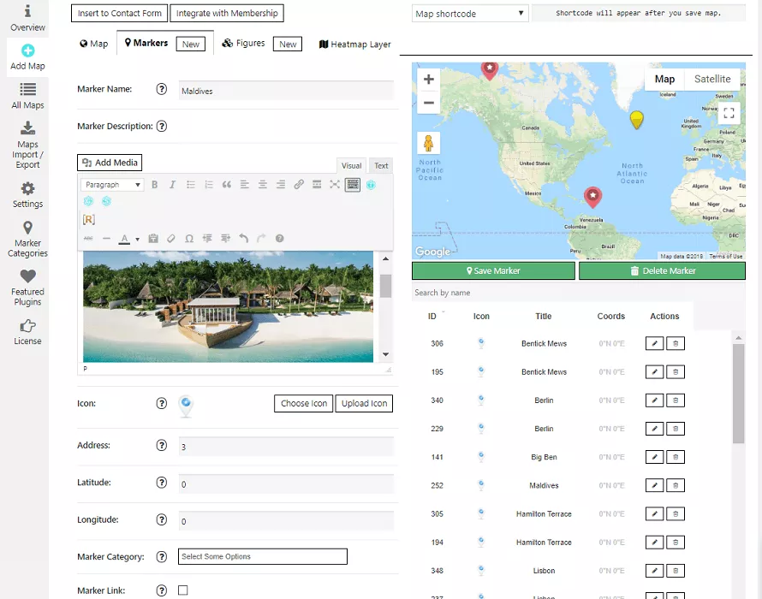The width and height of the screenshot is (762, 599).
Task: Switch the map to Satellite view
Action: (x=712, y=79)
